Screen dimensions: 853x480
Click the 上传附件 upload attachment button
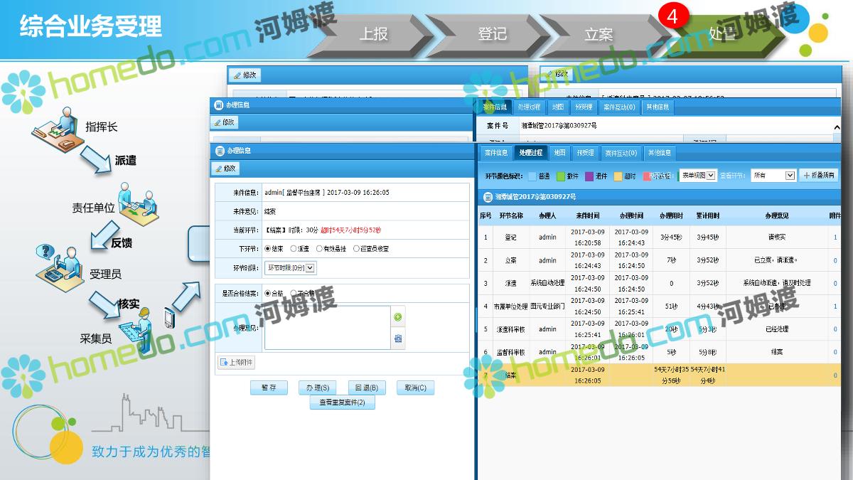click(236, 363)
